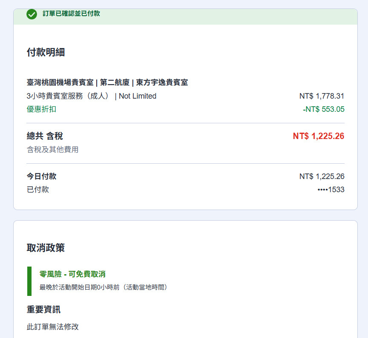Click the red NT$ 1,225.26 total amount
This screenshot has width=368, height=338.
[318, 136]
